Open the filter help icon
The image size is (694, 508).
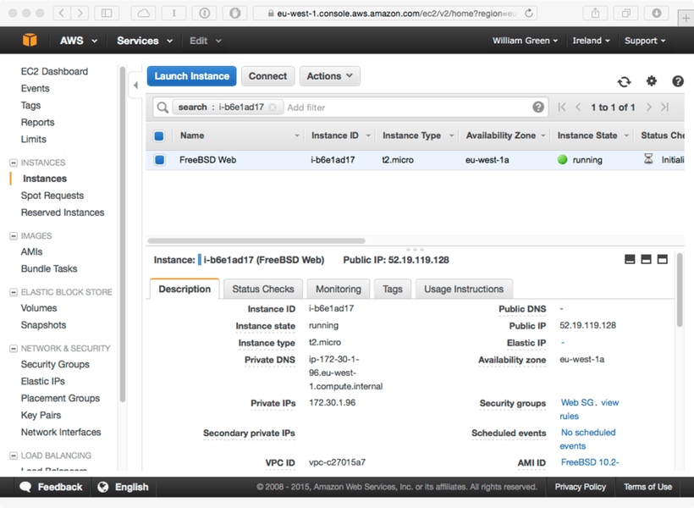pyautogui.click(x=538, y=108)
